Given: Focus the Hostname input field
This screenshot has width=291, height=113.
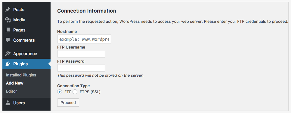Looking at the screenshot, I should coord(84,39).
